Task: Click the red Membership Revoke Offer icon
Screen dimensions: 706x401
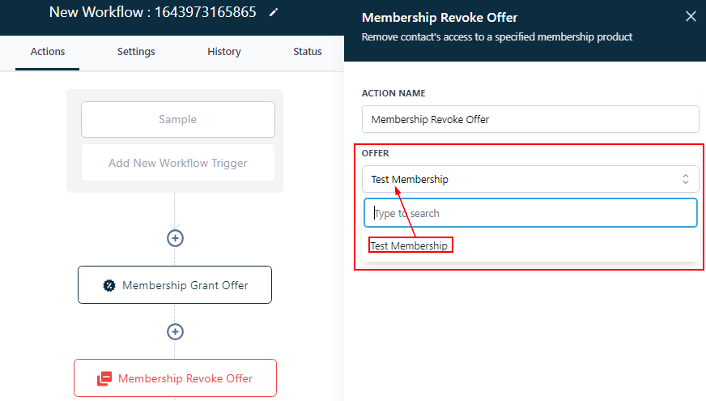Action: 104,378
